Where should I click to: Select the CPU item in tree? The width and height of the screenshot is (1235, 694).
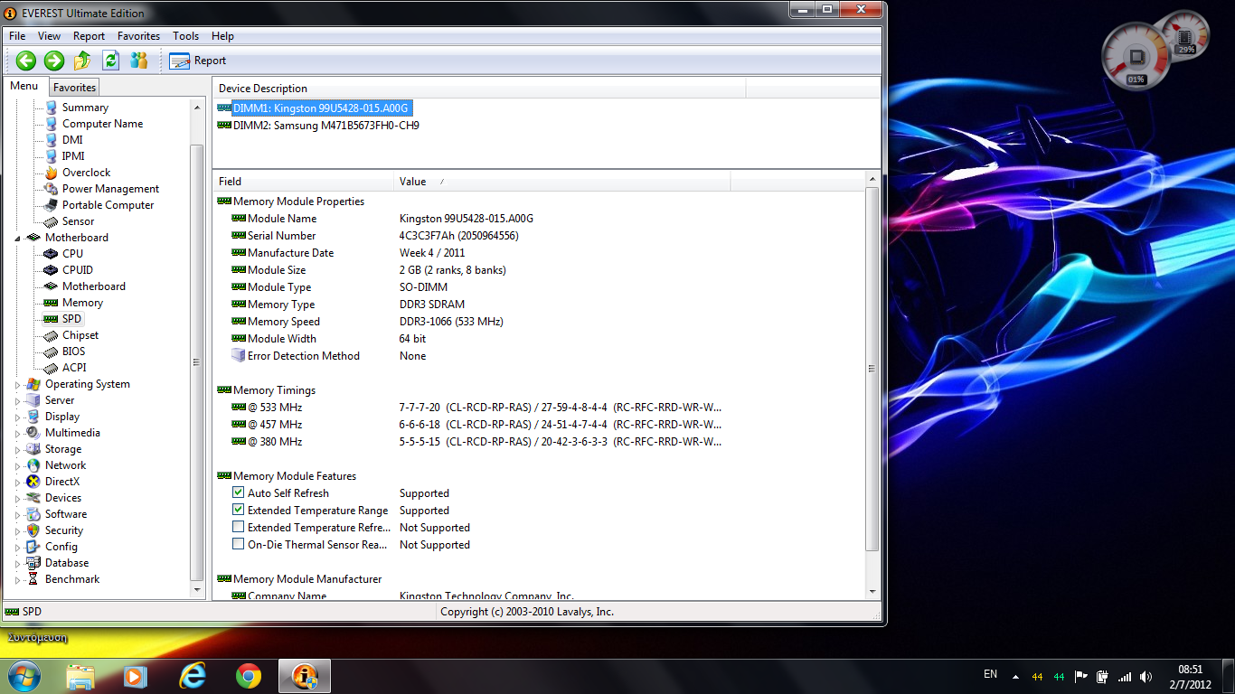point(72,254)
